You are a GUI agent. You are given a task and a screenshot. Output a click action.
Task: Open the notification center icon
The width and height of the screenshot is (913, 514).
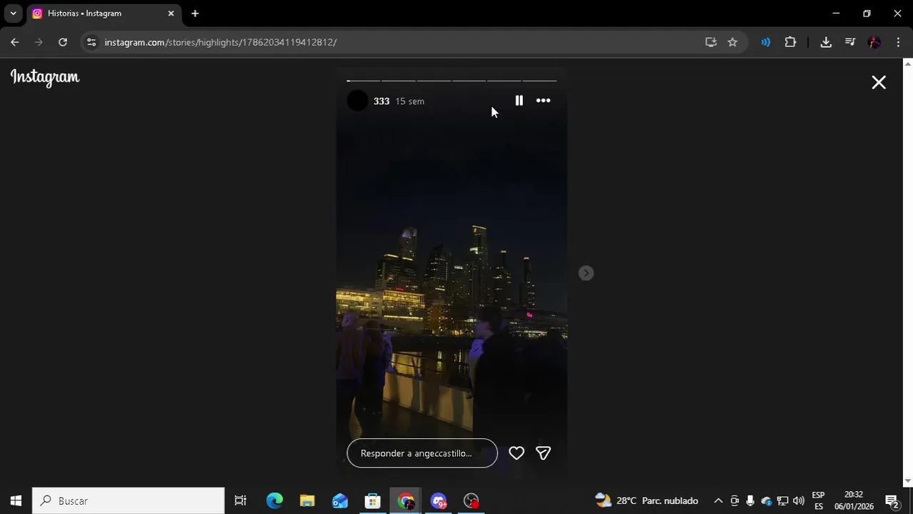click(892, 501)
